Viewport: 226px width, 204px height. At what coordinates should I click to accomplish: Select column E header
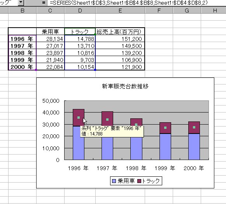pyautogui.click(x=120, y=11)
